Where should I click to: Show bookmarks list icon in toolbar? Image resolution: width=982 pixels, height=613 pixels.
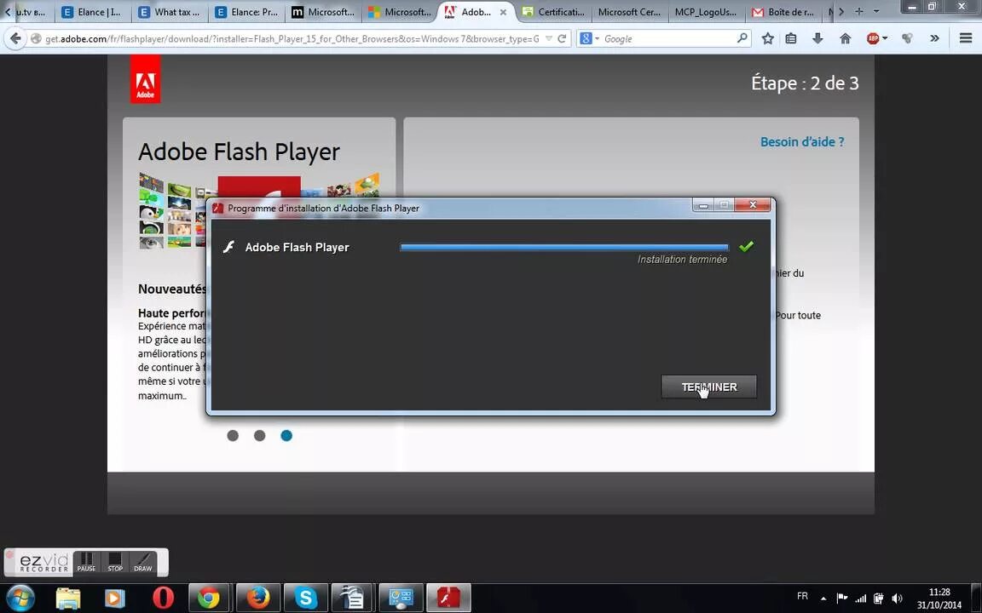click(792, 39)
